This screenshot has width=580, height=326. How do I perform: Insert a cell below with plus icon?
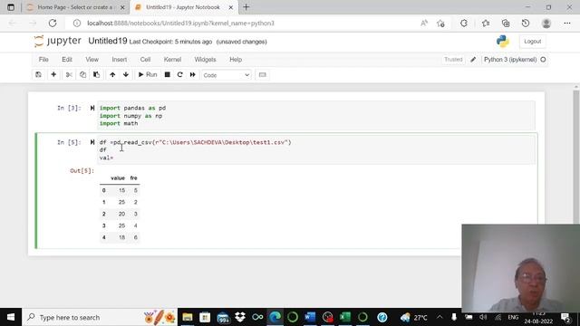53,74
